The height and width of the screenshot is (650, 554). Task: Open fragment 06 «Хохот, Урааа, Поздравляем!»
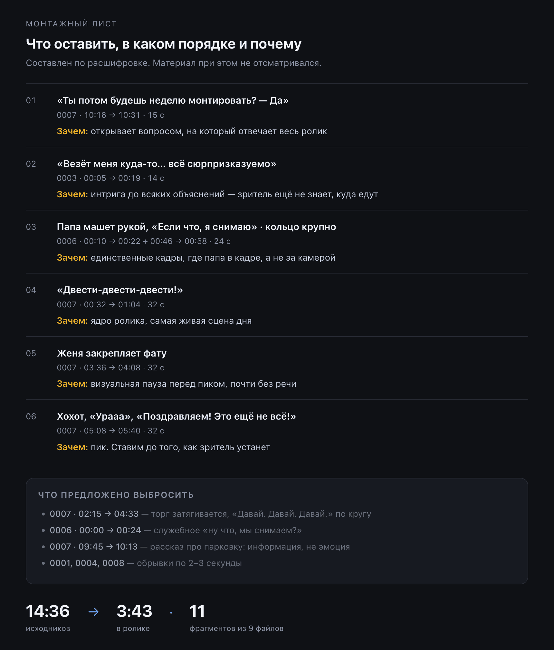[x=177, y=416]
